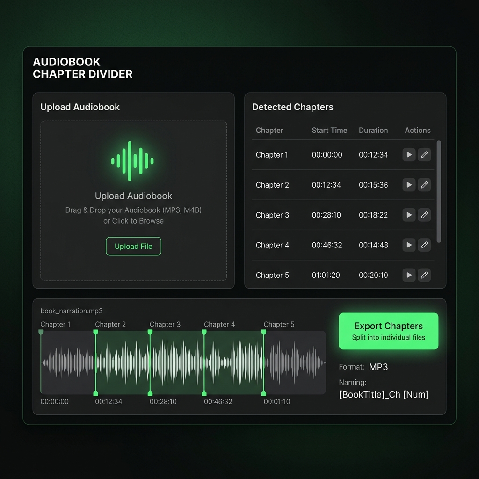Click the 'Start Time' column header
The image size is (479, 479).
tap(329, 131)
